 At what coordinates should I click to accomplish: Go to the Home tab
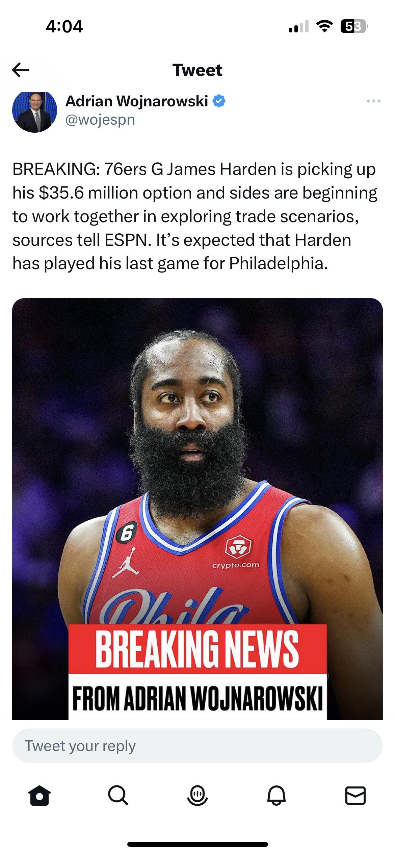[x=39, y=796]
